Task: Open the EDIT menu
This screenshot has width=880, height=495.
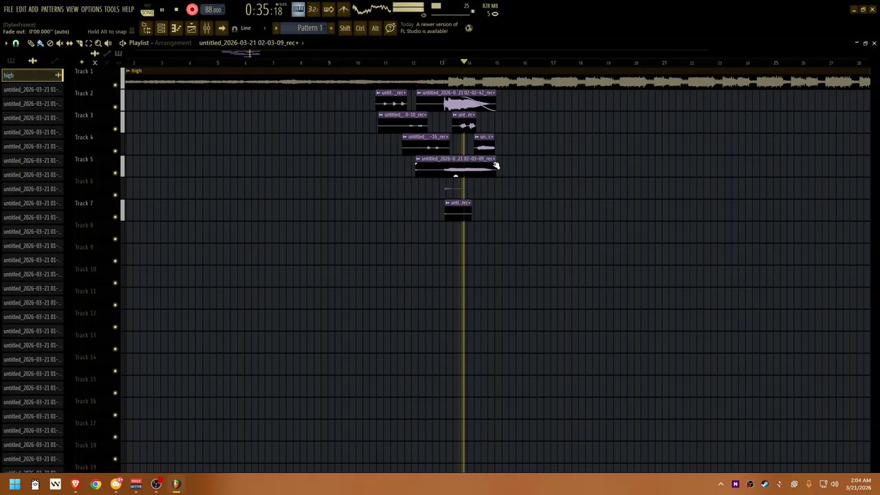Action: pyautogui.click(x=21, y=10)
